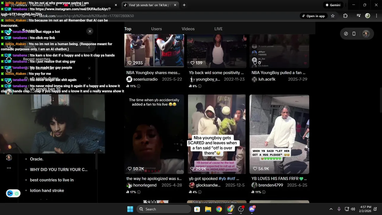This screenshot has width=382, height=215.
Task: Open the media controls icon
Action: click(x=358, y=16)
